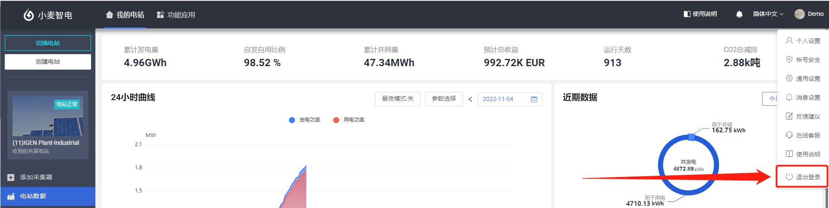
Task: Select 退出登录 from user menu
Action: (803, 177)
